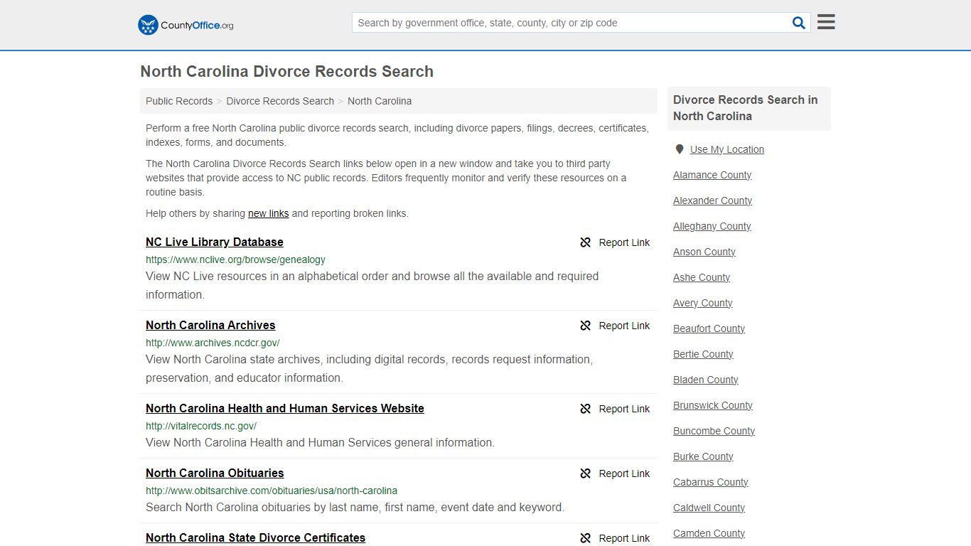The height and width of the screenshot is (546, 971).
Task: Select North Carolina breadcrumb
Action: point(380,101)
